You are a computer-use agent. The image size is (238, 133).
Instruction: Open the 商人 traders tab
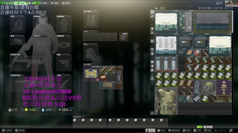(161, 130)
